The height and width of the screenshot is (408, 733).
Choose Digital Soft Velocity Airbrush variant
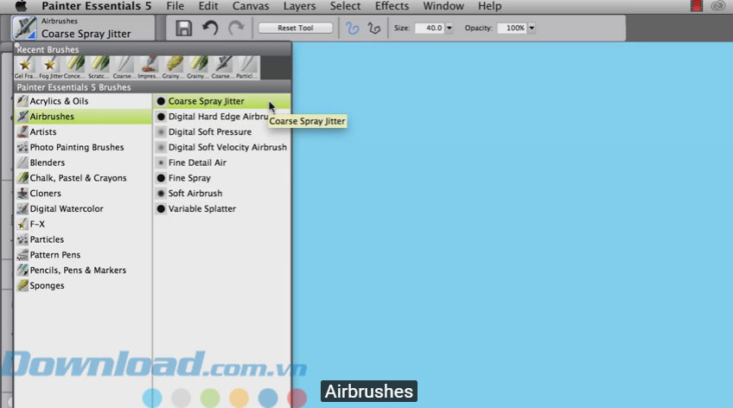pos(221,147)
